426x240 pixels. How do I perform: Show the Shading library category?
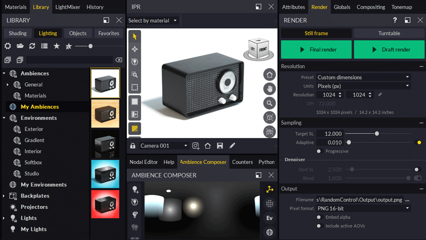(18, 33)
